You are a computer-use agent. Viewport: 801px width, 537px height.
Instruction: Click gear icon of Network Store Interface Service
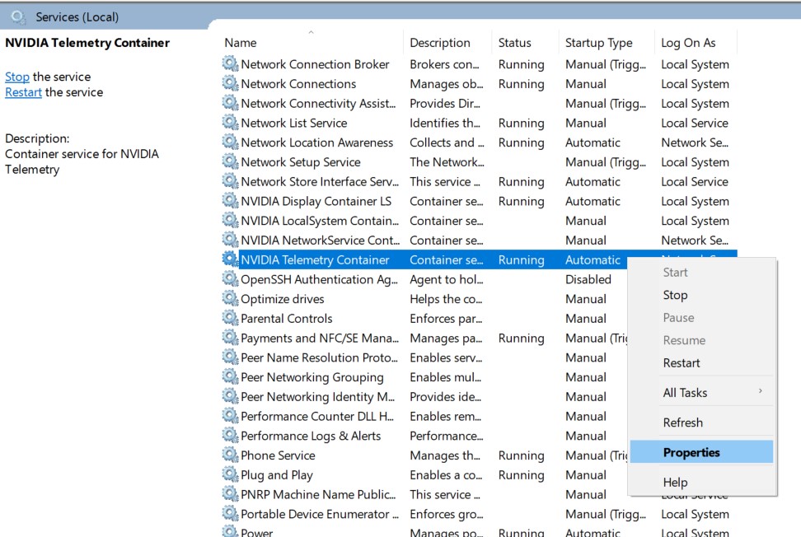click(x=230, y=181)
